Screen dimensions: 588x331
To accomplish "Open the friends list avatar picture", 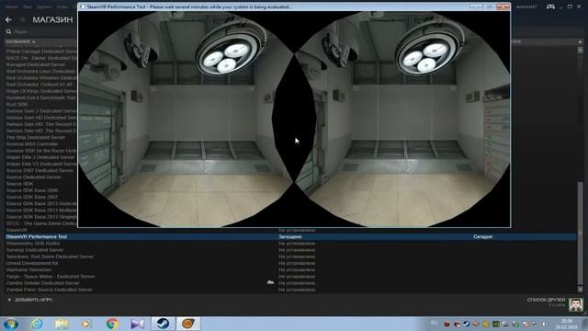I will tap(576, 303).
